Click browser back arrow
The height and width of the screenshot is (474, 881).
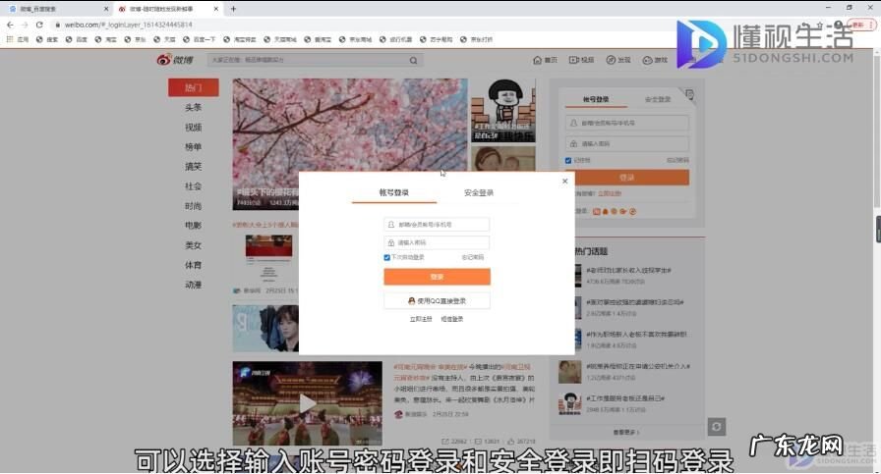tap(10, 25)
